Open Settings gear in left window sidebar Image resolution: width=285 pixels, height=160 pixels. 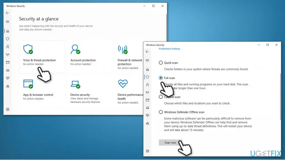tap(8, 109)
